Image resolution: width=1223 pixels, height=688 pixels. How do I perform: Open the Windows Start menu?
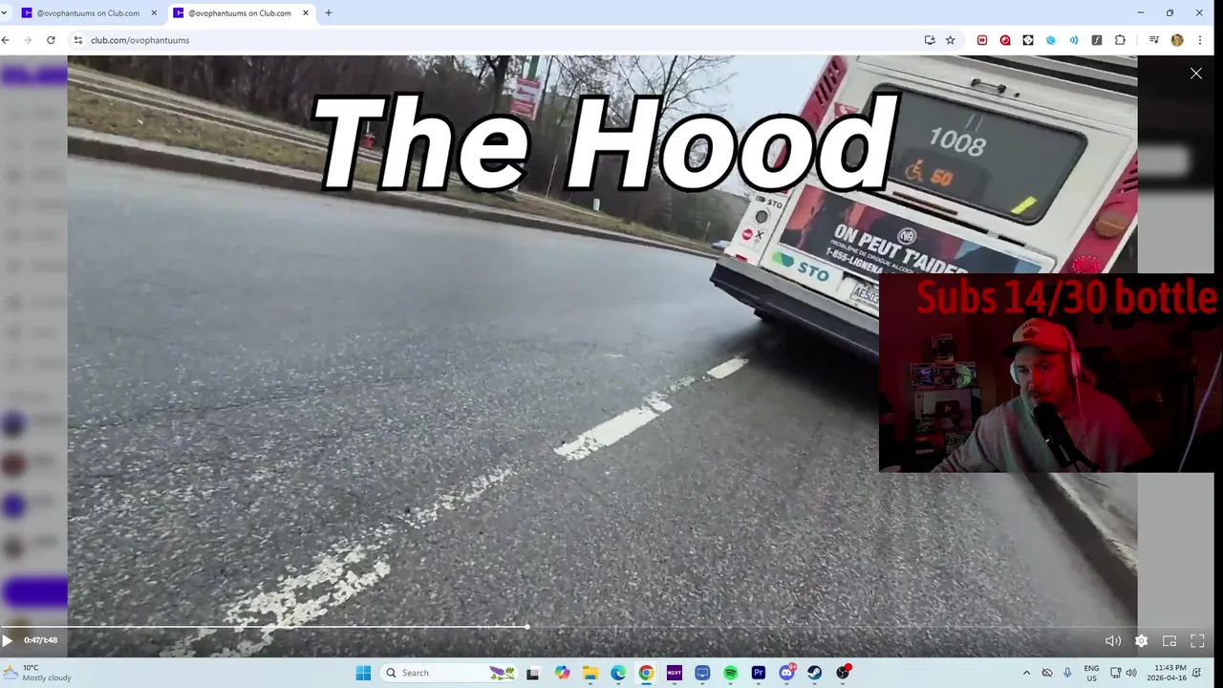[x=363, y=673]
